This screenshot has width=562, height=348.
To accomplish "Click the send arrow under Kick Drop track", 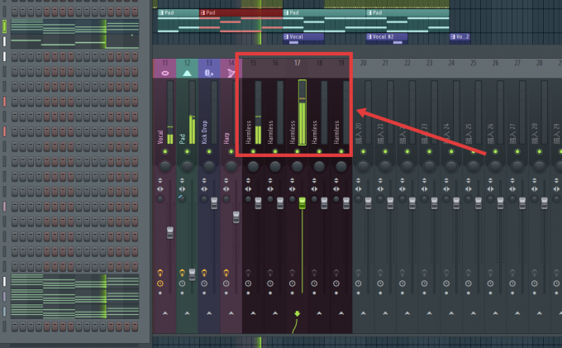I will 209,313.
